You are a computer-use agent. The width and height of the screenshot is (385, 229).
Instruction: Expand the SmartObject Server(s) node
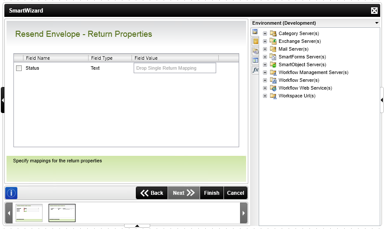coord(265,65)
